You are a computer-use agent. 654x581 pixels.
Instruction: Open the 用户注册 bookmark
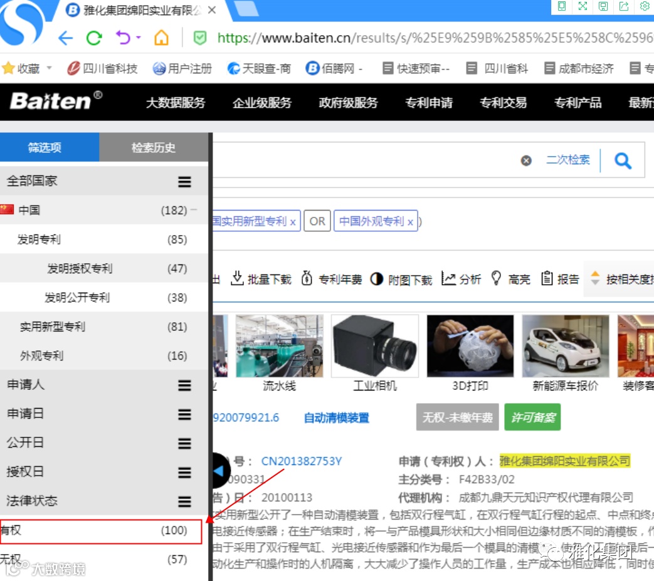coord(182,68)
